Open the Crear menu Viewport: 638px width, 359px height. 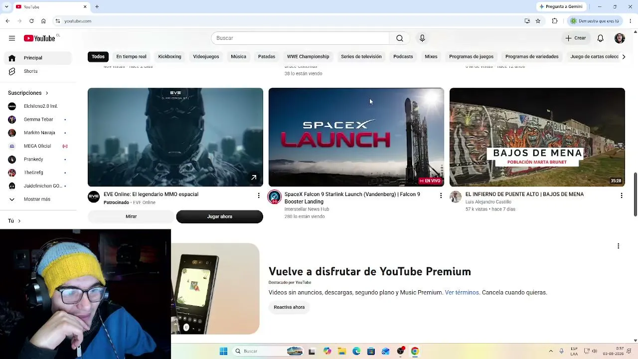click(576, 38)
